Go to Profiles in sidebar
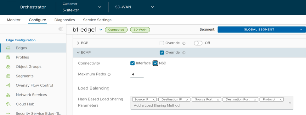Viewport: 306px width, 115px height. (22, 57)
